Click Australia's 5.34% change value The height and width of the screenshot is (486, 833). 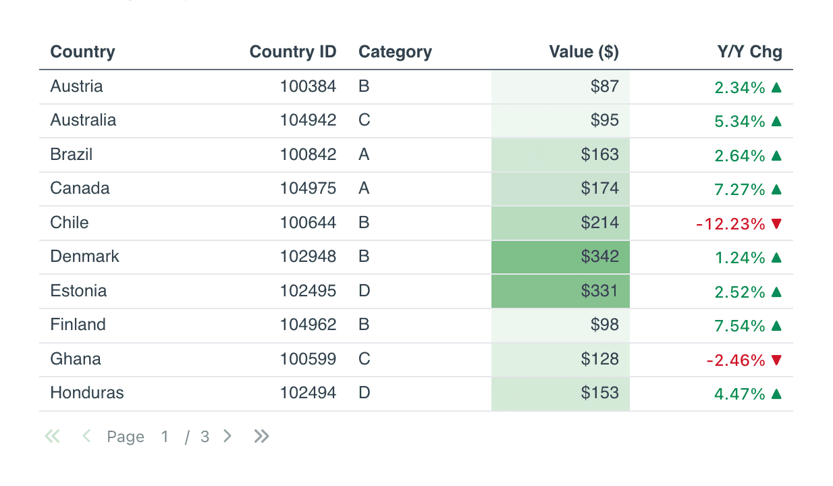pyautogui.click(x=739, y=122)
